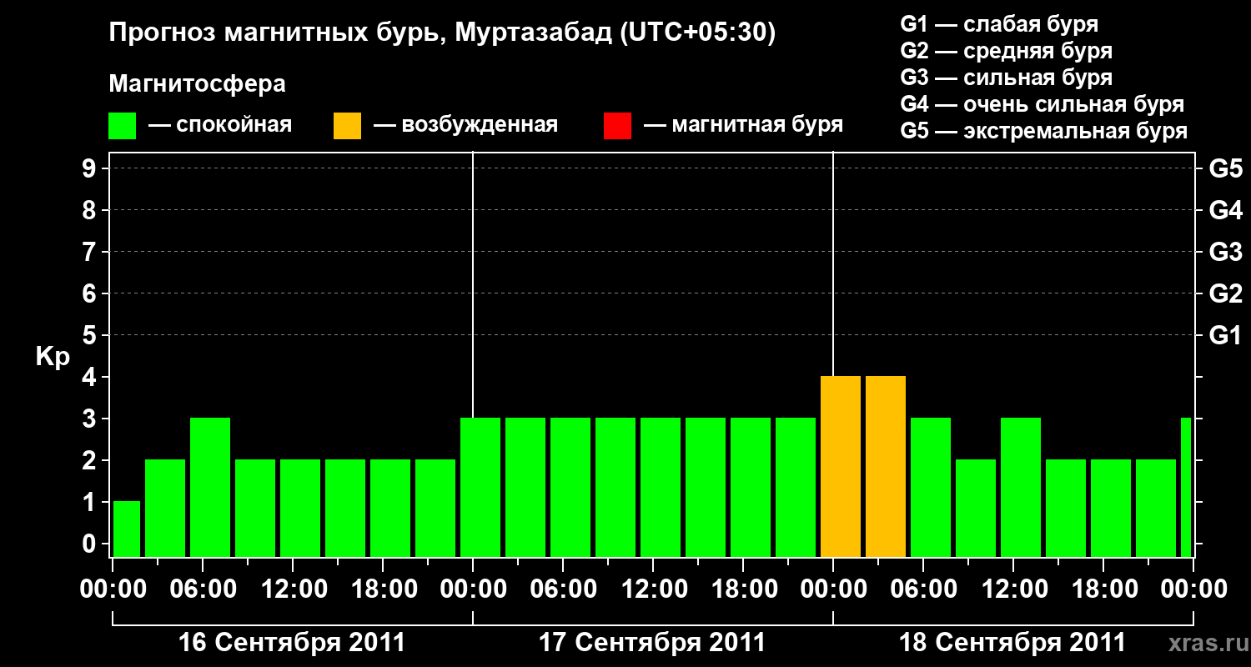Click the first orange Kp 4 bar on 18 September
Screen dimensions: 1251x667
(x=841, y=466)
